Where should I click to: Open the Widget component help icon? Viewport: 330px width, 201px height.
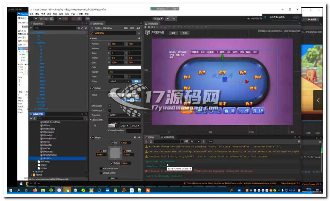click(x=135, y=137)
